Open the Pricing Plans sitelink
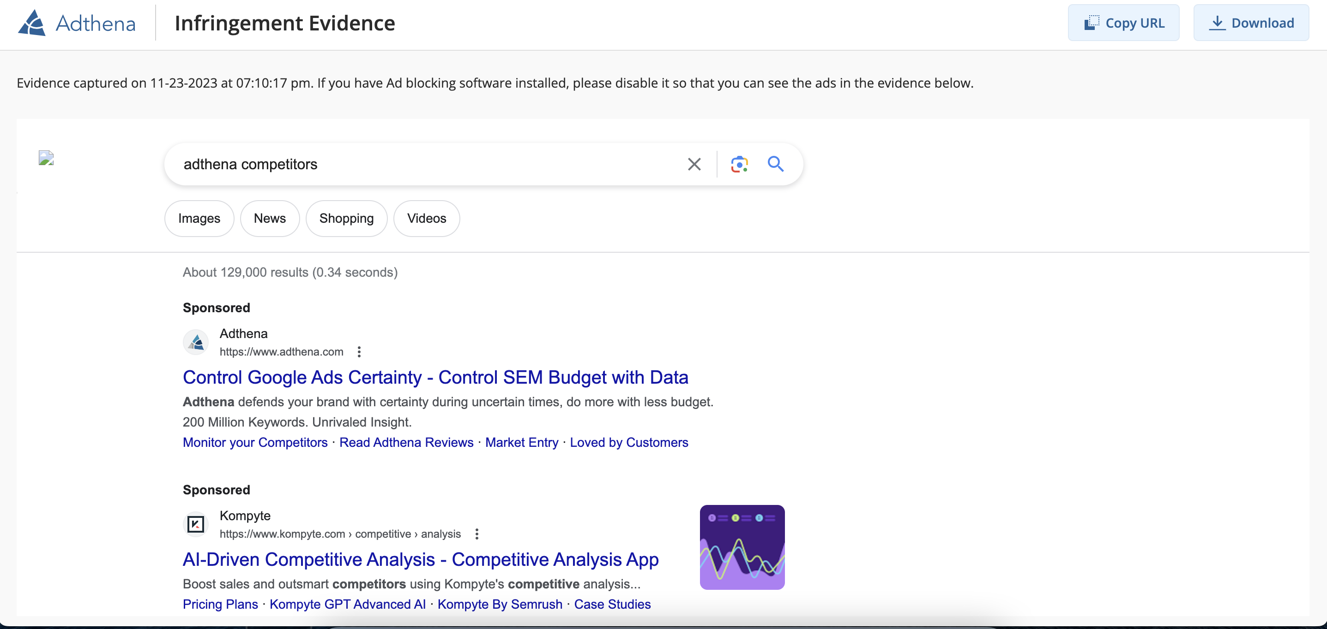1327x629 pixels. [x=220, y=604]
